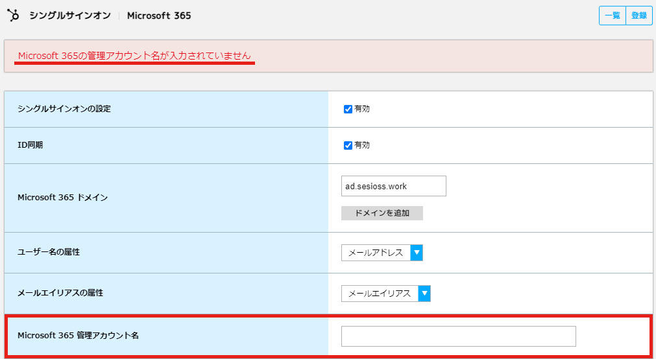Open the 一覧 list button
The width and height of the screenshot is (656, 359).
click(x=613, y=16)
